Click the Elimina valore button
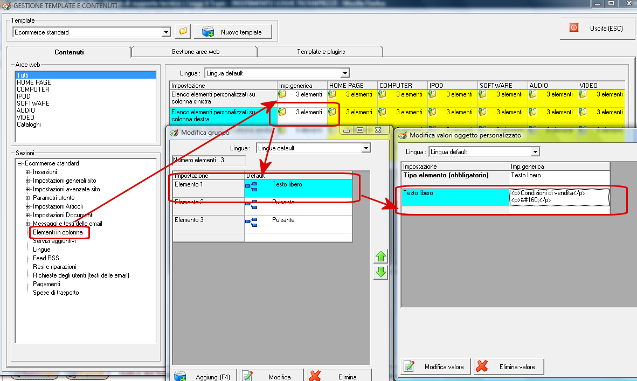Viewport: 637px width, 381px height. pyautogui.click(x=509, y=367)
